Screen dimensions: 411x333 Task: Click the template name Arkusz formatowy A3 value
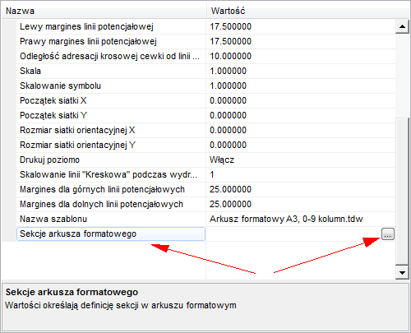pos(301,220)
